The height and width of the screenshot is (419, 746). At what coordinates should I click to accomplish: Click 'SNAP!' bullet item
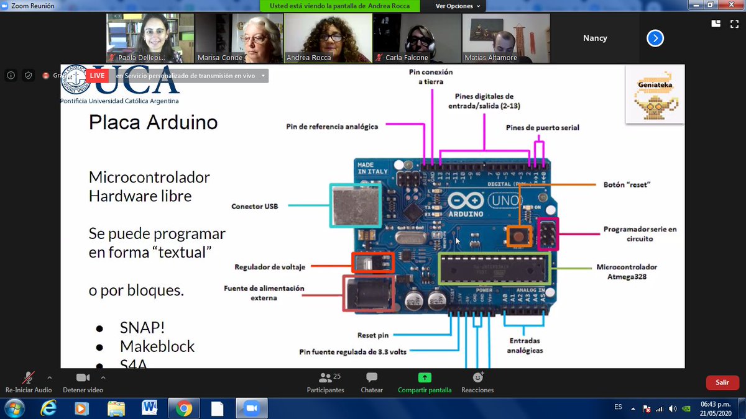click(x=142, y=328)
